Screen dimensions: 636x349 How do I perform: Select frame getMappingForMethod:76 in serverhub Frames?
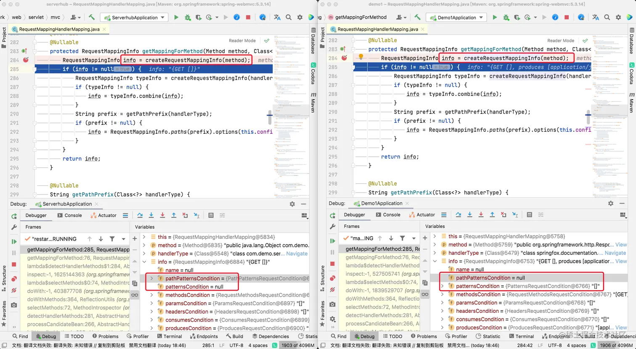[x=78, y=258]
